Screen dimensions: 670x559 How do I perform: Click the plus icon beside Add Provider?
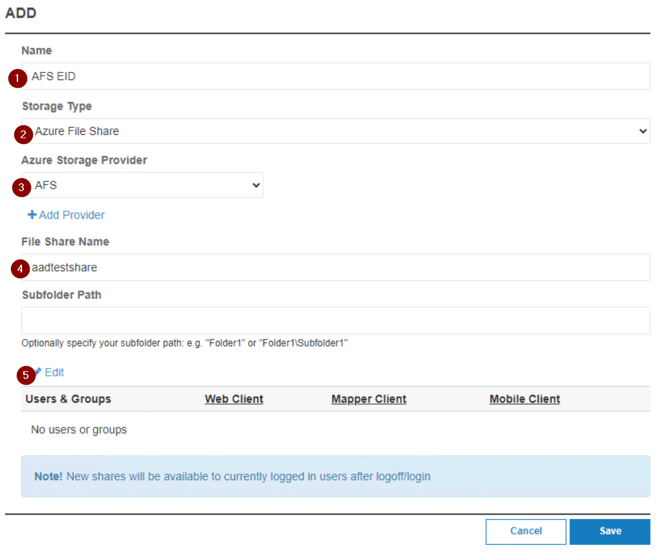[32, 215]
